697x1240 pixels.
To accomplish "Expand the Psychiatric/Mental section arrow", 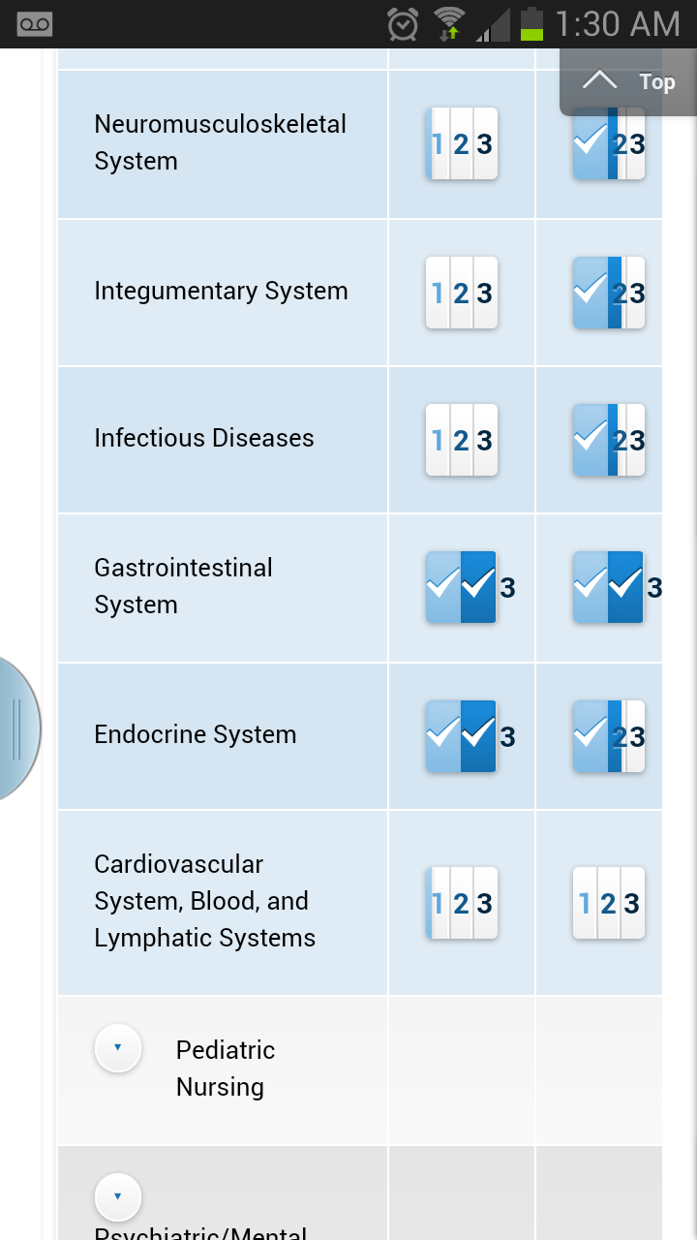I will [118, 1196].
